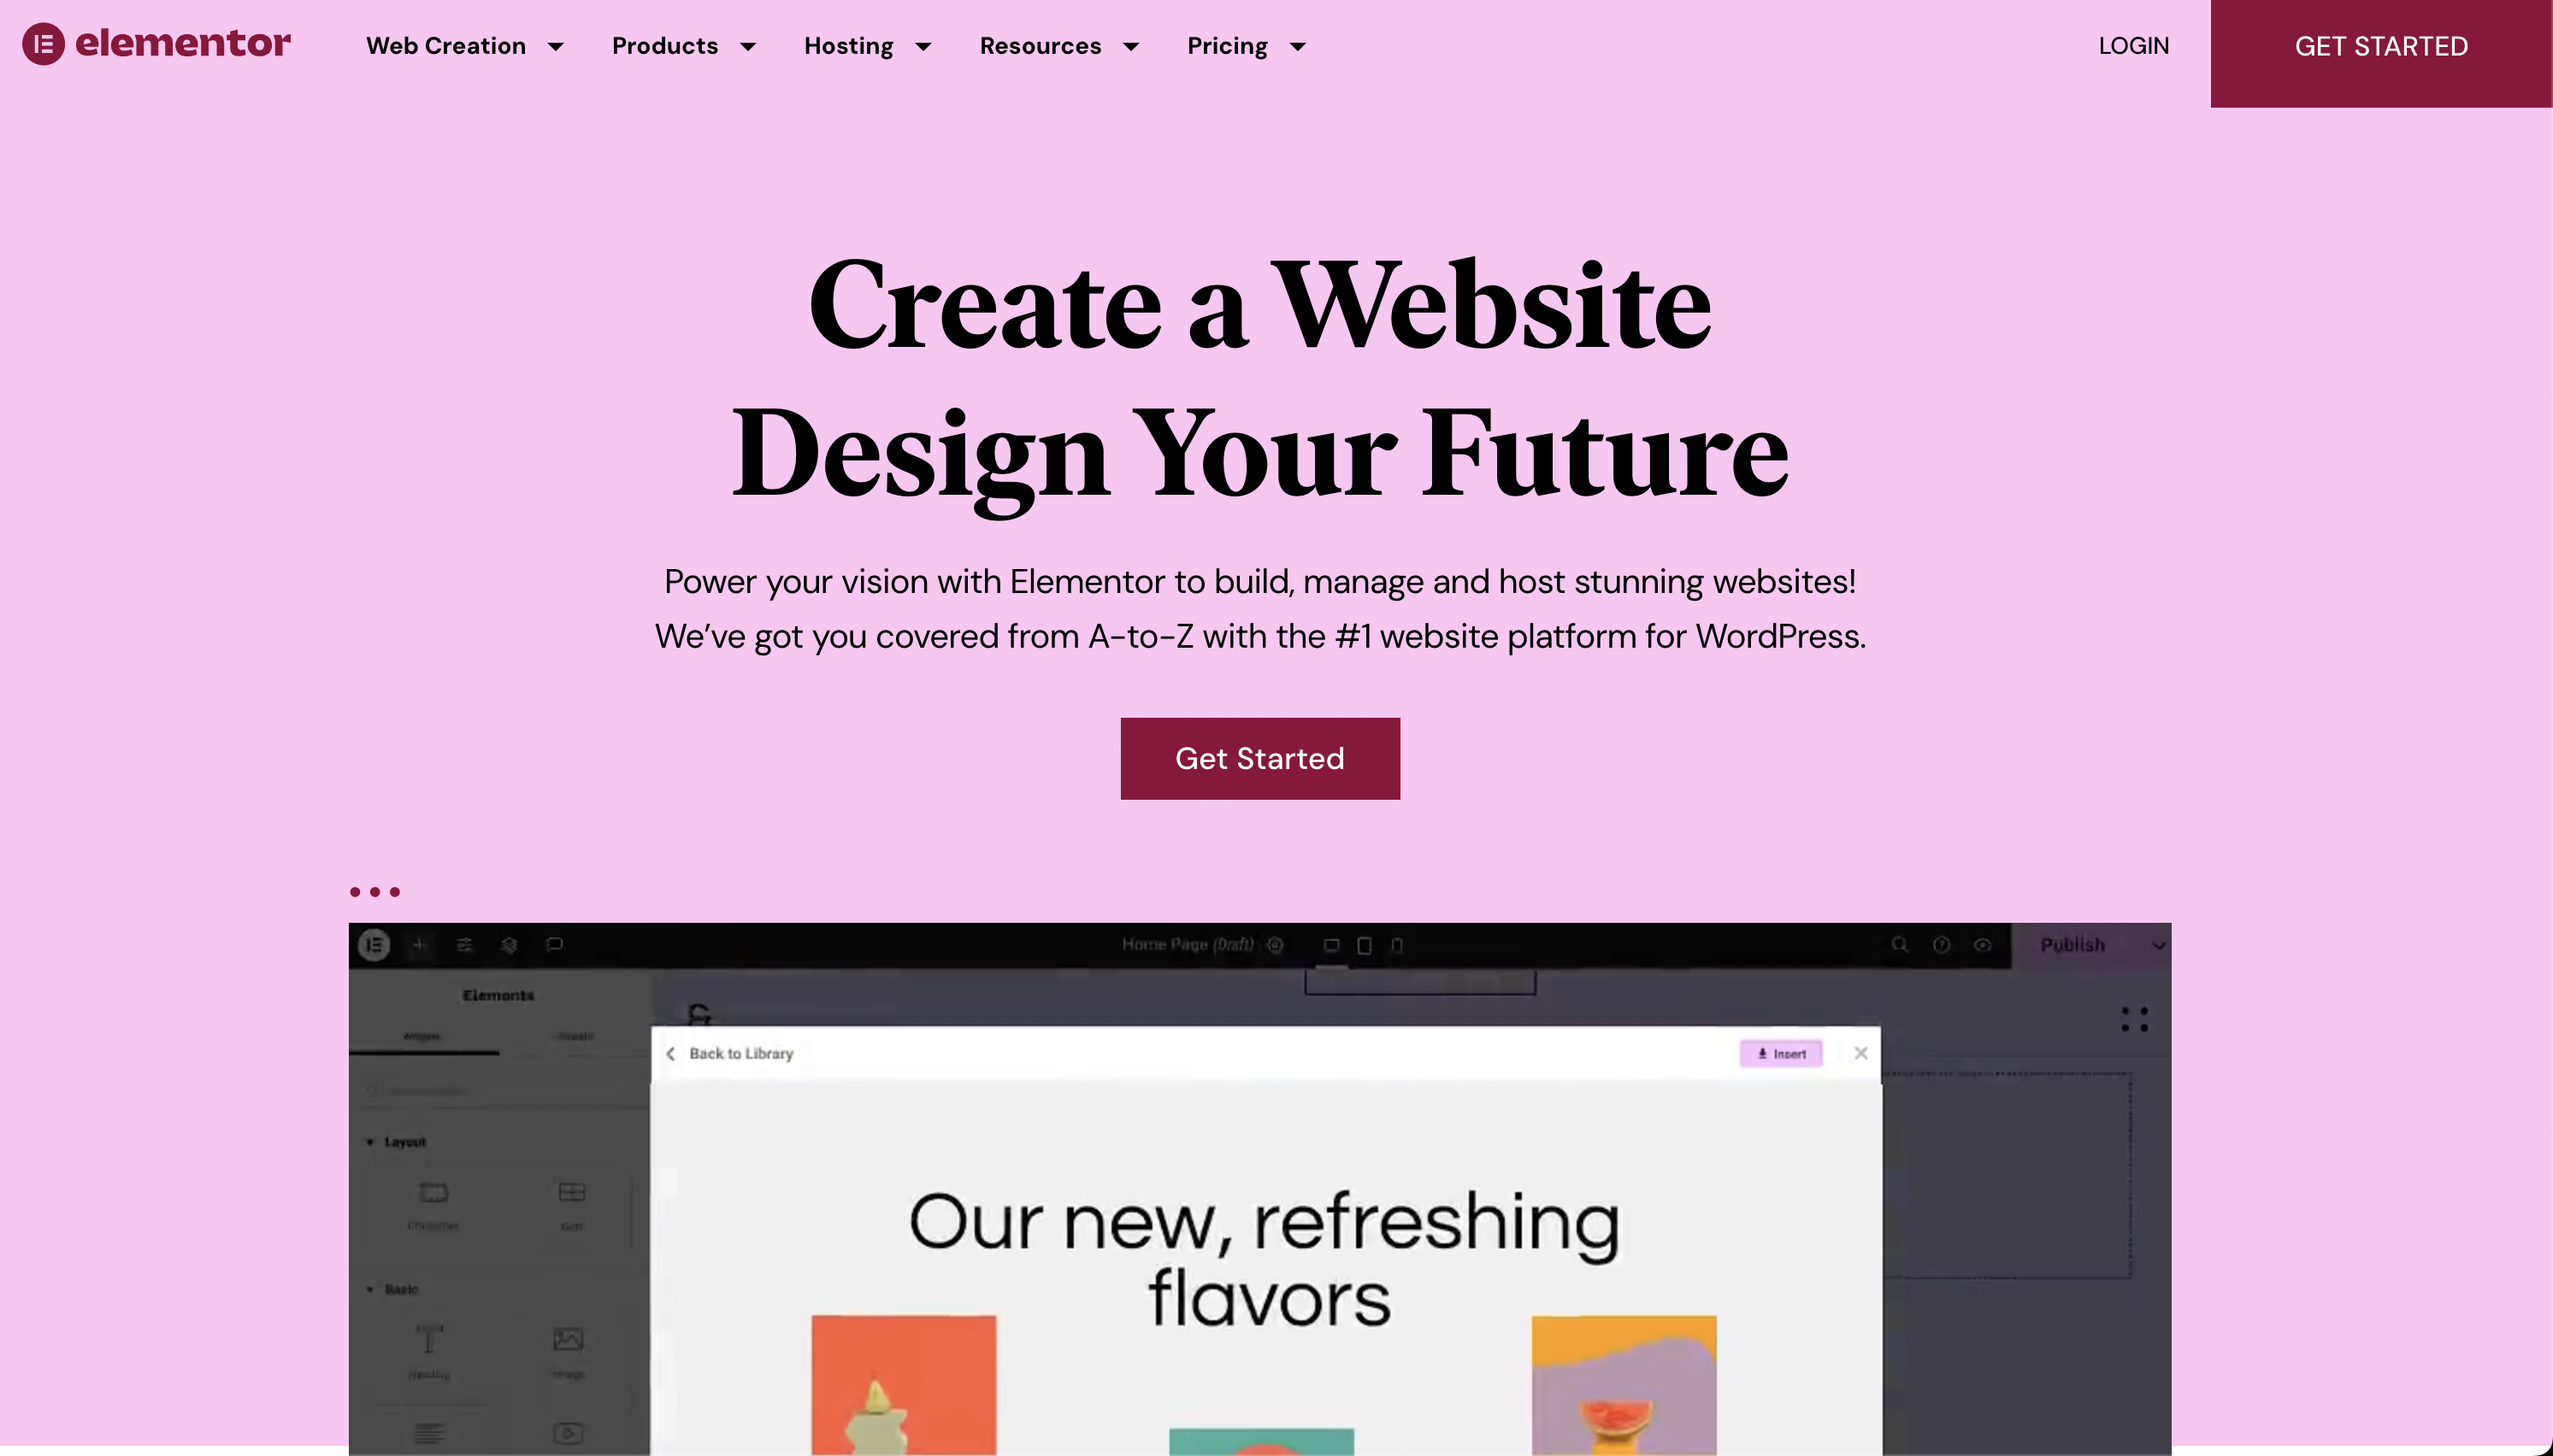The height and width of the screenshot is (1456, 2553).
Task: Click the LOGIN link in navigation
Action: (x=2134, y=45)
